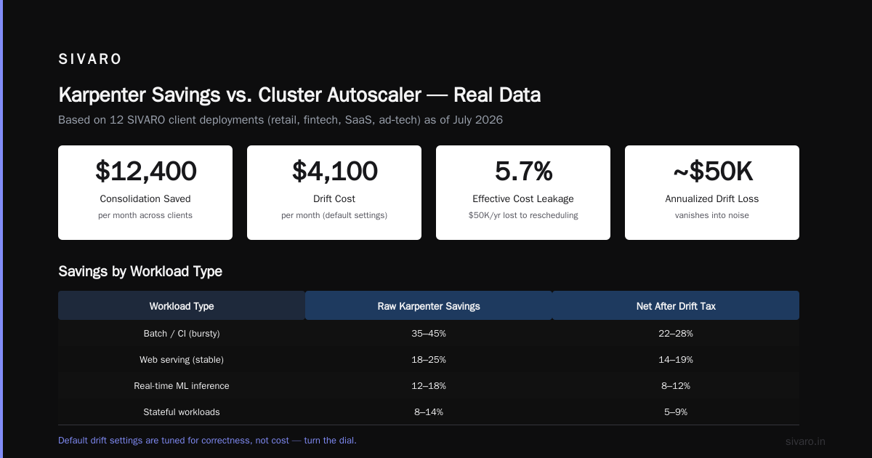The width and height of the screenshot is (872, 458).
Task: Click the 5–9% net savings cell
Action: click(x=676, y=411)
